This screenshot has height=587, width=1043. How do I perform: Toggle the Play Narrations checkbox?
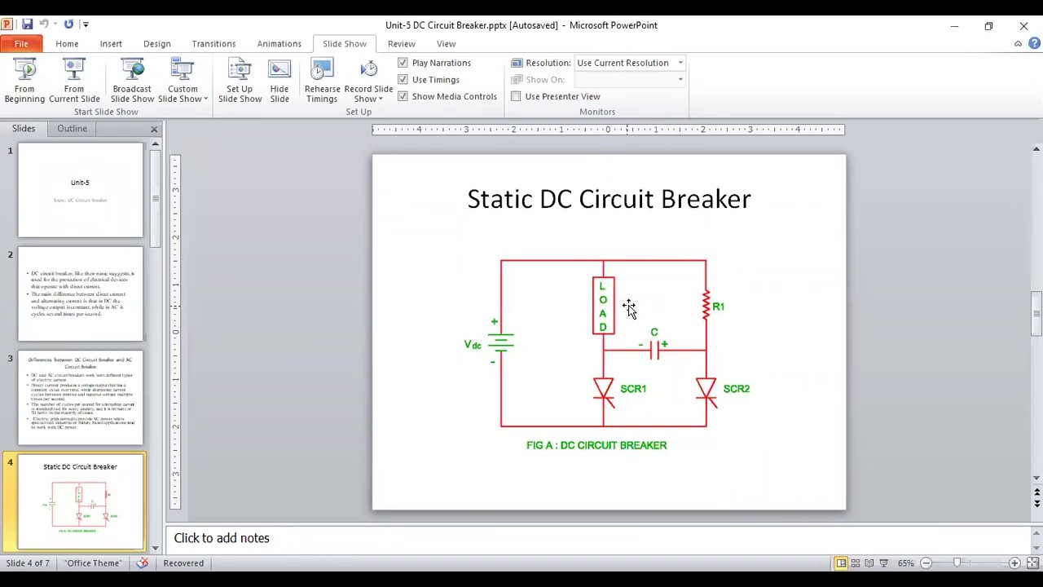point(403,63)
